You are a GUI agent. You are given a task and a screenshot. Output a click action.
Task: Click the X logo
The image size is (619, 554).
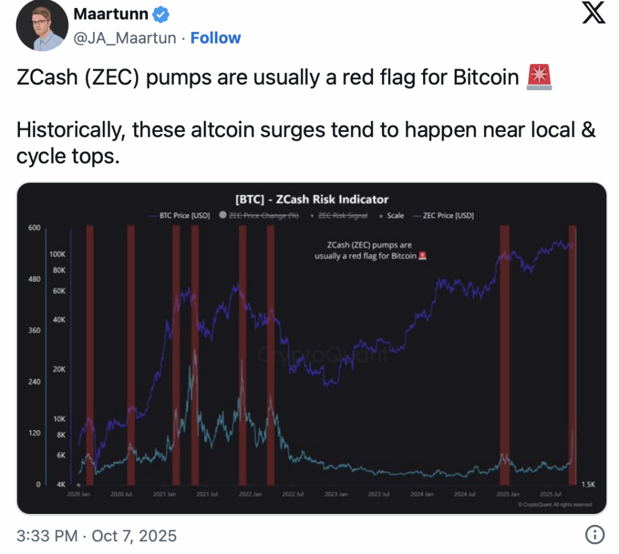[594, 14]
